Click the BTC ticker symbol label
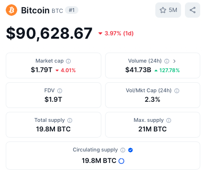 click(x=57, y=11)
